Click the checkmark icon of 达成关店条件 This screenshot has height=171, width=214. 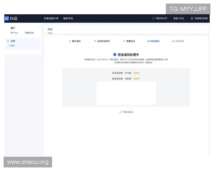tap(95, 41)
